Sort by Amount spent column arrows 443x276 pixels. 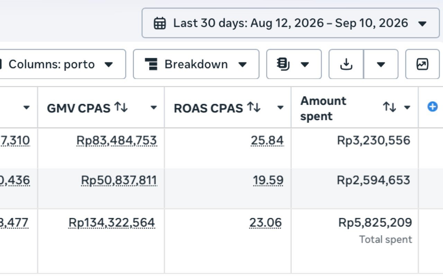389,107
